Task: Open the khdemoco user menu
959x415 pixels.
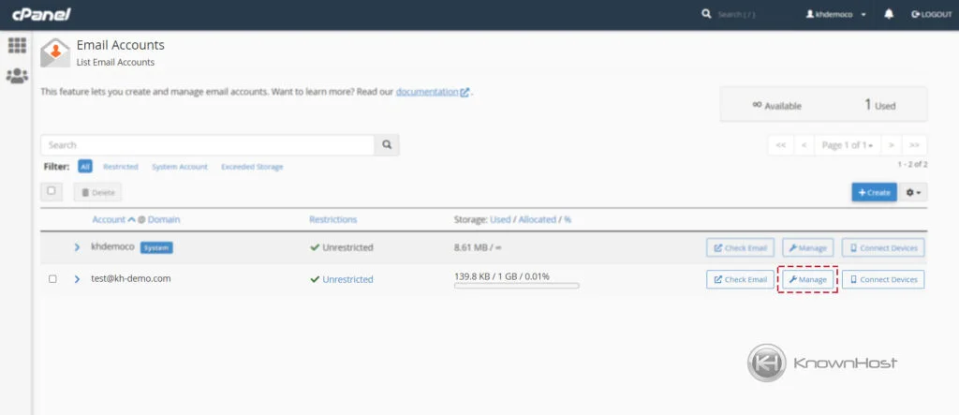Action: pyautogui.click(x=835, y=15)
